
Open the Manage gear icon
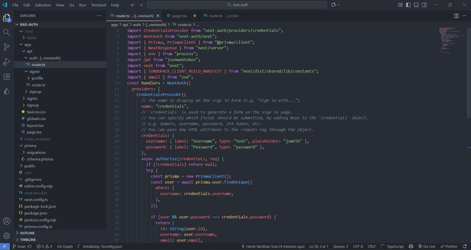point(6,236)
